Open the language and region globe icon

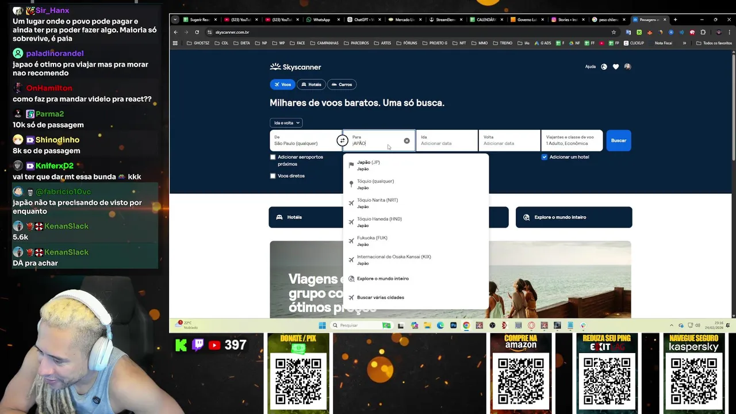pyautogui.click(x=604, y=67)
